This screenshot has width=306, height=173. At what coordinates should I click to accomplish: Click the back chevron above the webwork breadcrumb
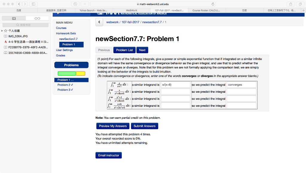coord(99,22)
